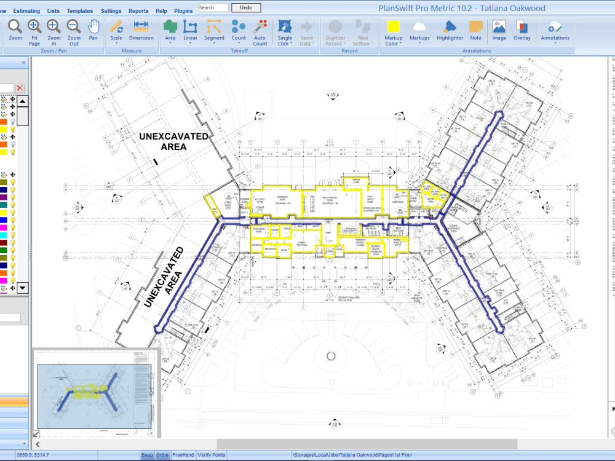Click the left arrow of horizontal scrollbar

tap(38, 444)
